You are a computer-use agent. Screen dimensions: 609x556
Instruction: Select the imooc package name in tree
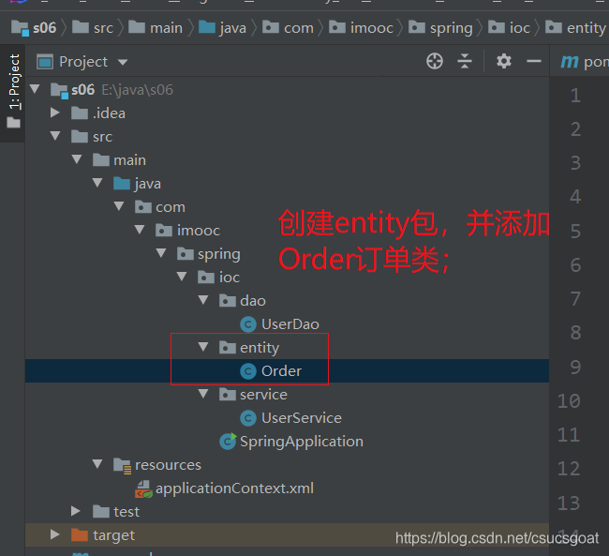(x=199, y=231)
